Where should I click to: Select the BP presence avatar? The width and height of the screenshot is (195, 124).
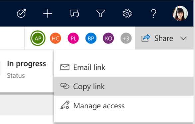pyautogui.click(x=91, y=38)
